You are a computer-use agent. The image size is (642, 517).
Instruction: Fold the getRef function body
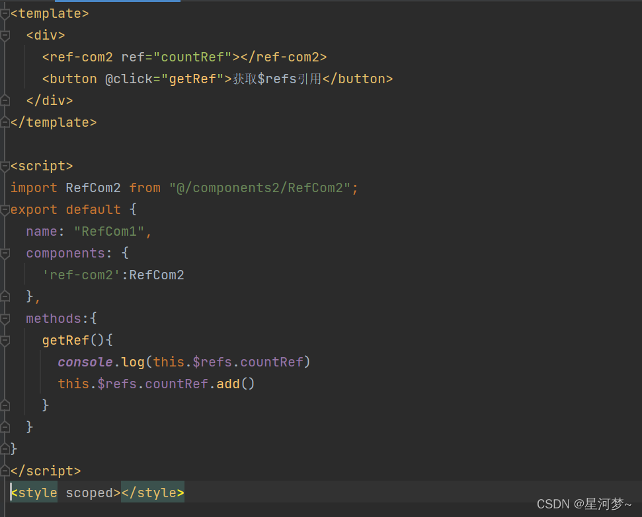(x=5, y=340)
